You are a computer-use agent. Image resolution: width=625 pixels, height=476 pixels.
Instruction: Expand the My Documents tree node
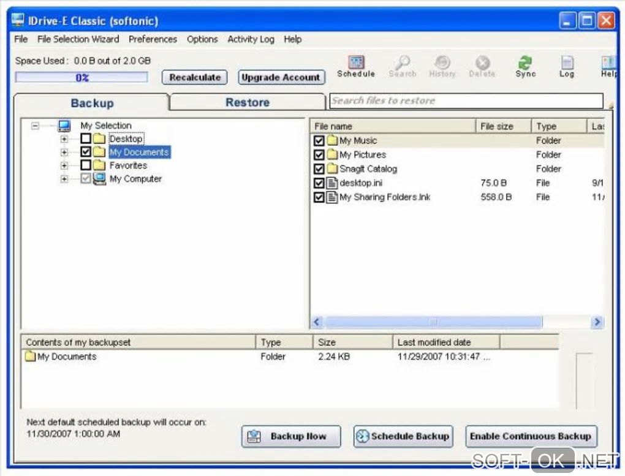pos(64,153)
